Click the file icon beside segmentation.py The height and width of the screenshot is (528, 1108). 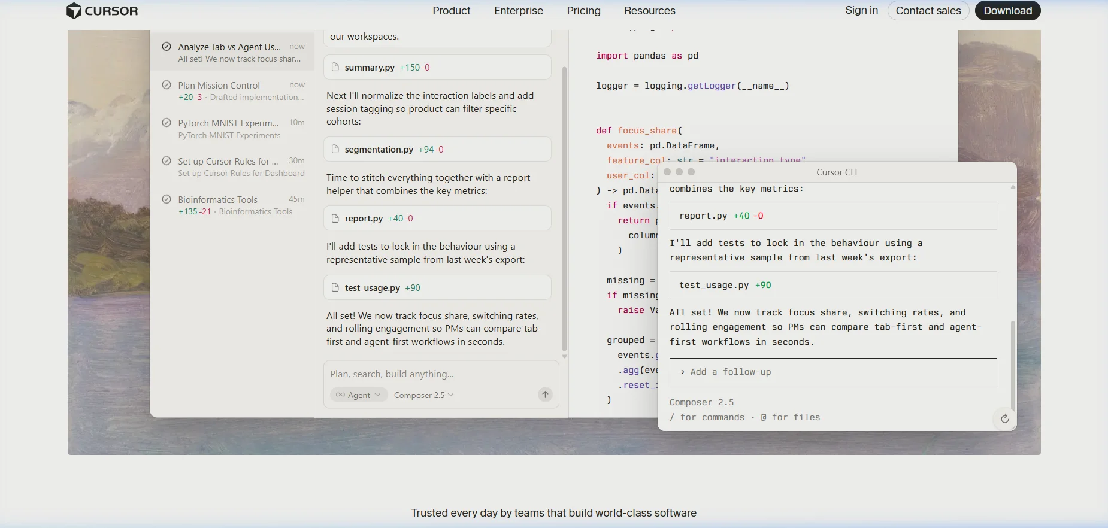pos(335,149)
